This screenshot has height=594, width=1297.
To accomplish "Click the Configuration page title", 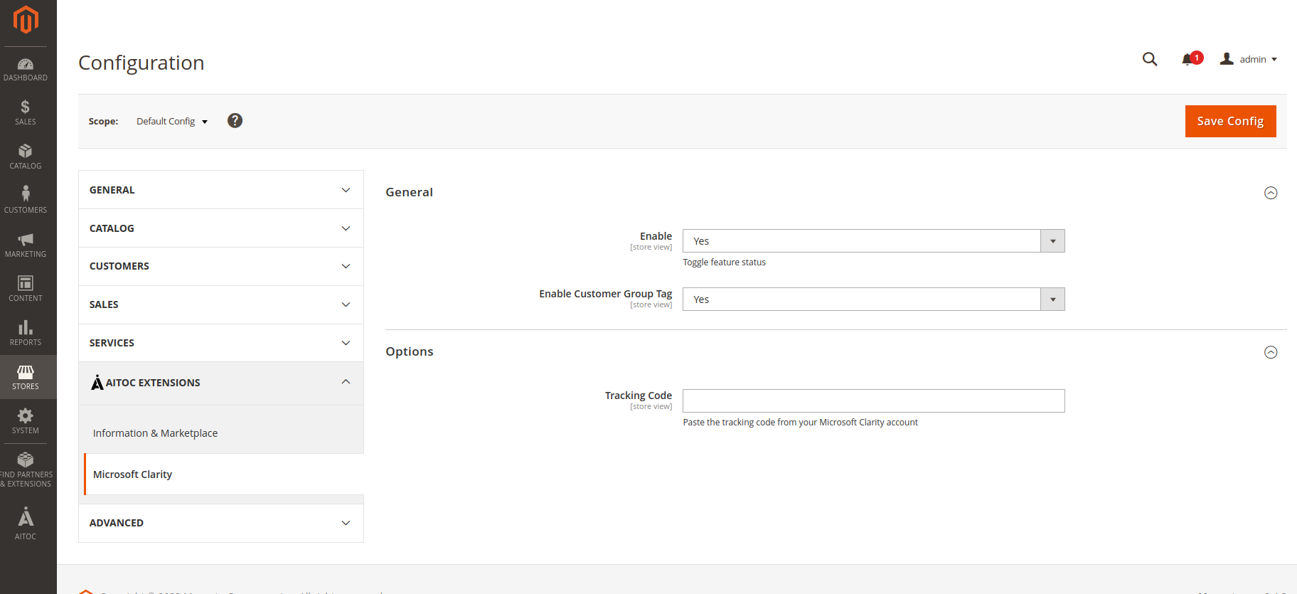I will 142,63.
